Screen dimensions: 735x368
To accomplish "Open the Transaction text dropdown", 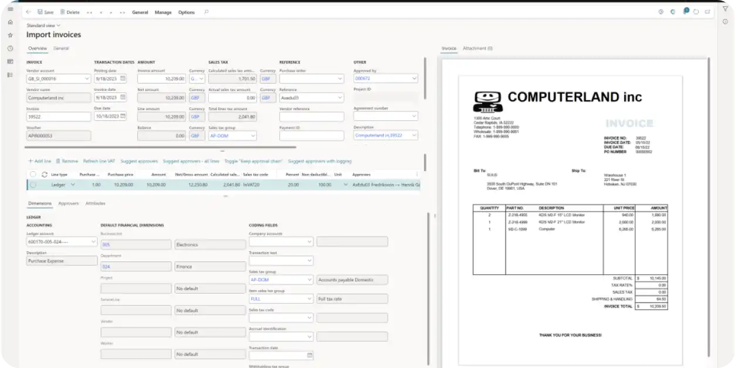I will (x=310, y=261).
